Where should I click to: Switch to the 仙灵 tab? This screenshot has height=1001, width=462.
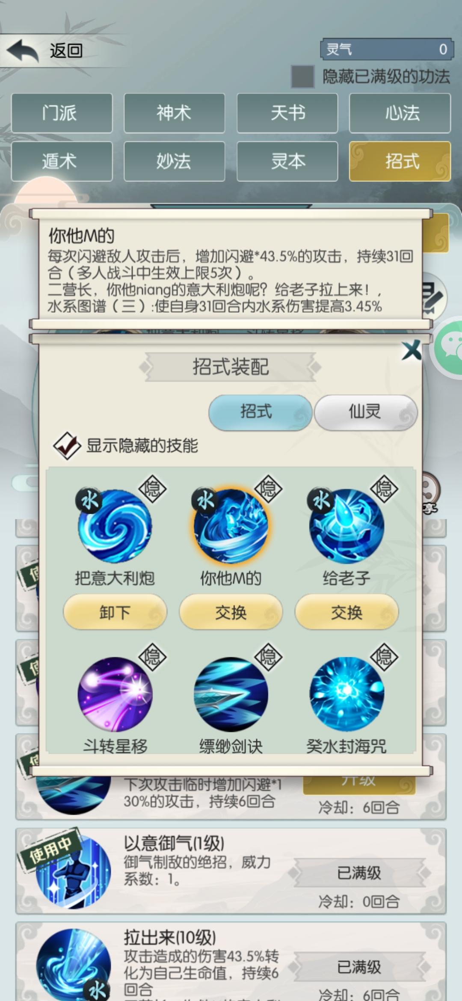(365, 412)
